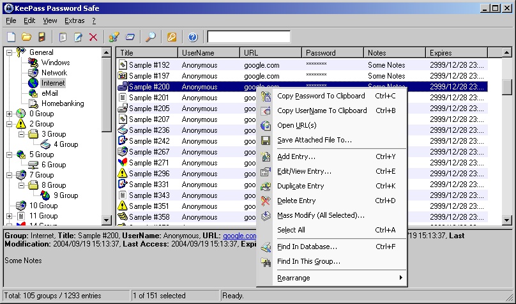
Task: Click the Edit entry pencil toolbar icon
Action: pos(78,37)
